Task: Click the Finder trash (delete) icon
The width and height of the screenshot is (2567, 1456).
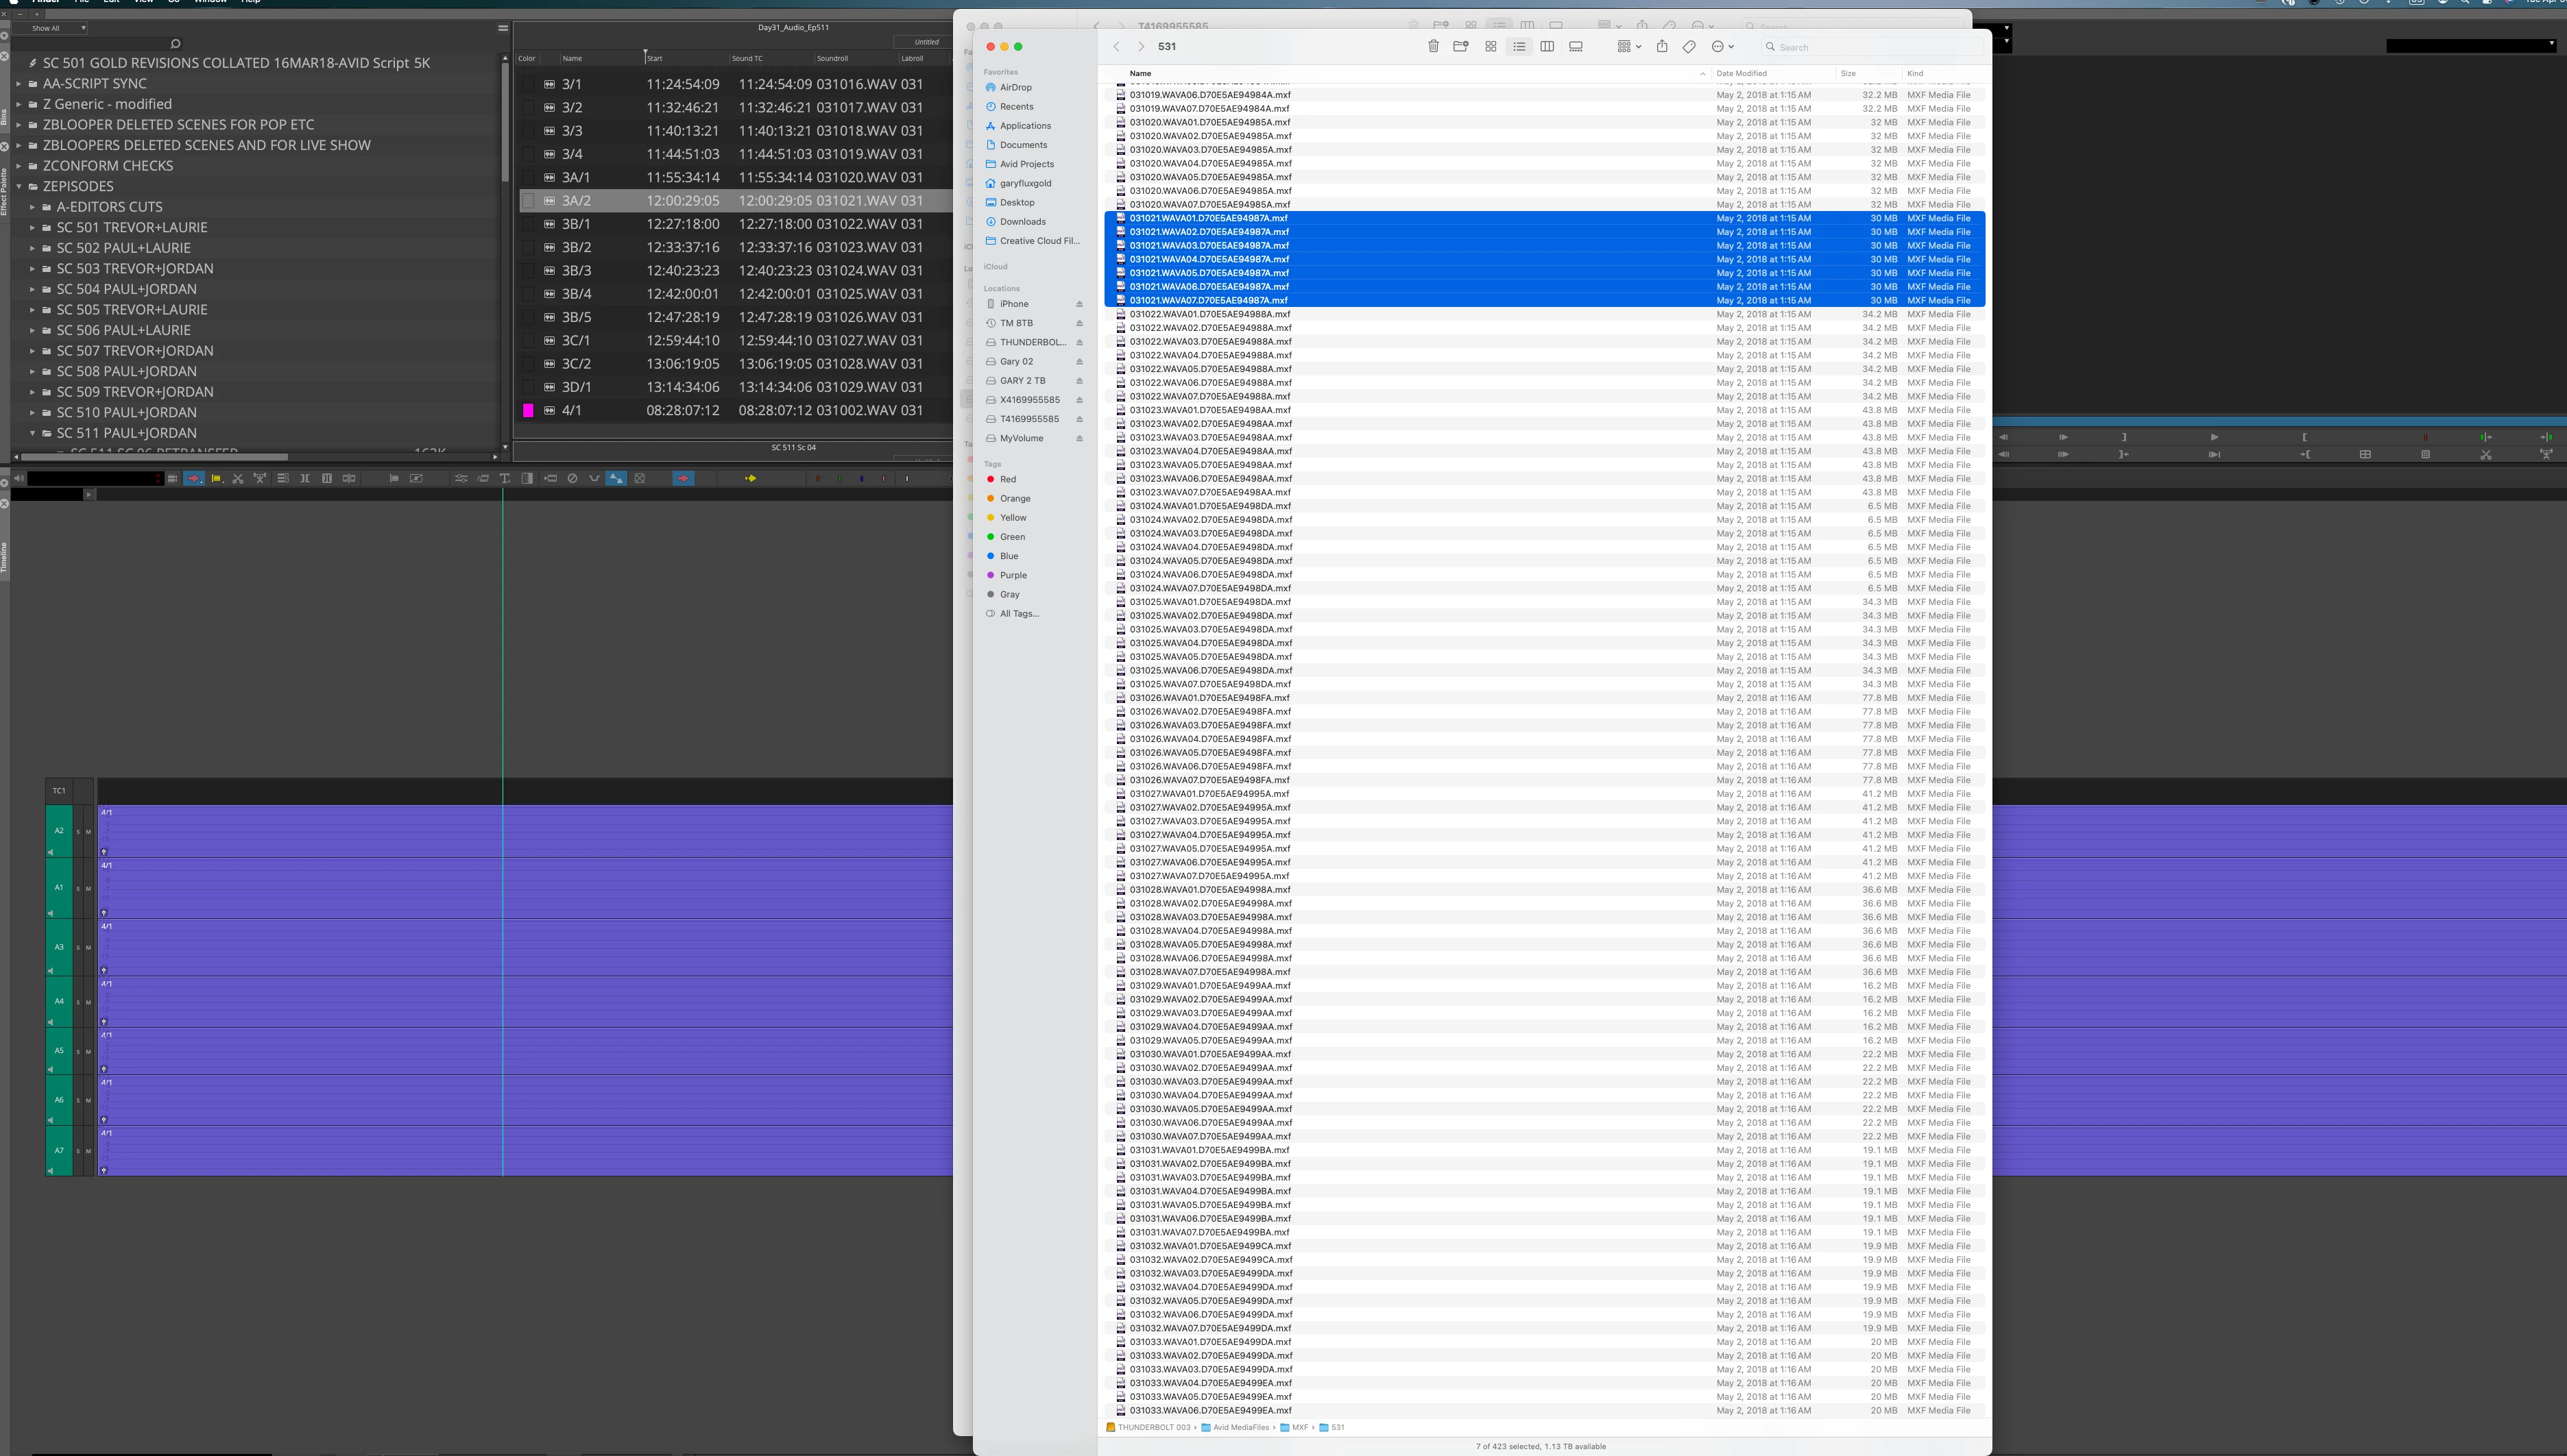Action: [x=1432, y=46]
